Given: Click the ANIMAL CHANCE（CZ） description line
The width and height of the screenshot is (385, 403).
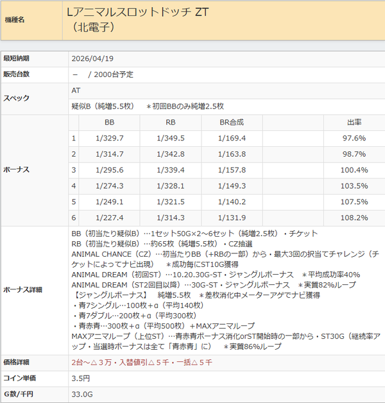Looking at the screenshot, I should tap(226, 259).
